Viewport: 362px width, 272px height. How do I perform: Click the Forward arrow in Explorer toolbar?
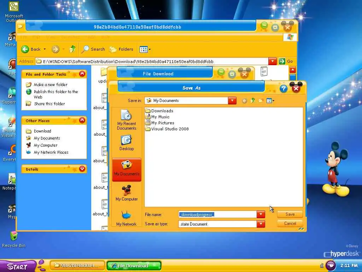click(56, 49)
